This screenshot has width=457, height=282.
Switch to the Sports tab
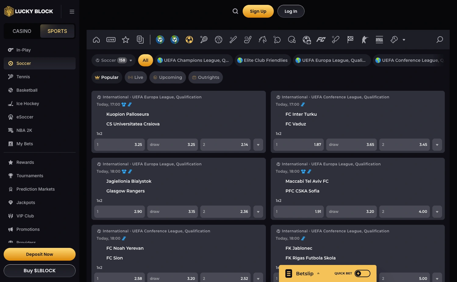point(57,31)
